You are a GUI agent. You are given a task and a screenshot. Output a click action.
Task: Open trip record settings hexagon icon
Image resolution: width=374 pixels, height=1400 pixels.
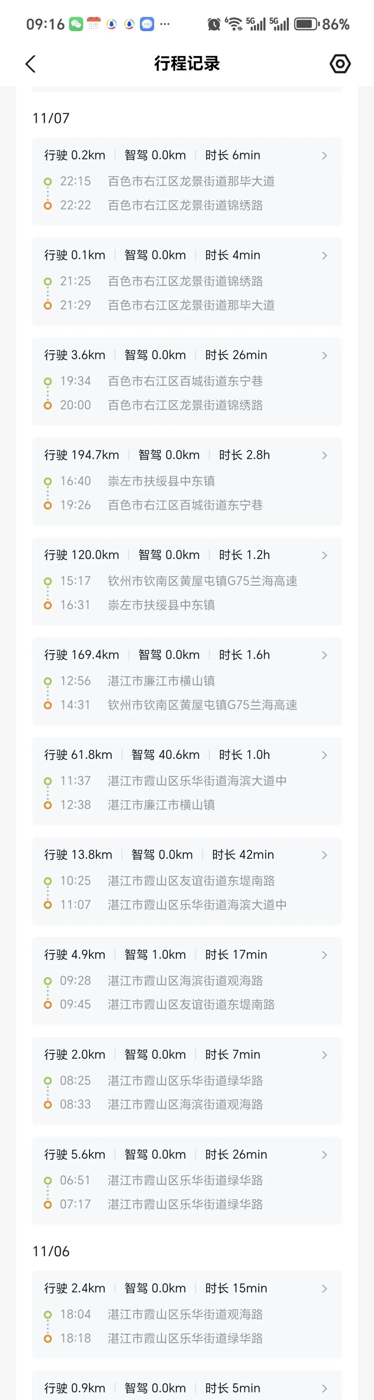[x=340, y=64]
